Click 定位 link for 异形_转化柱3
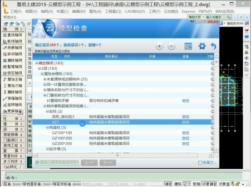This screenshot has height=187, width=251. [x=186, y=117]
